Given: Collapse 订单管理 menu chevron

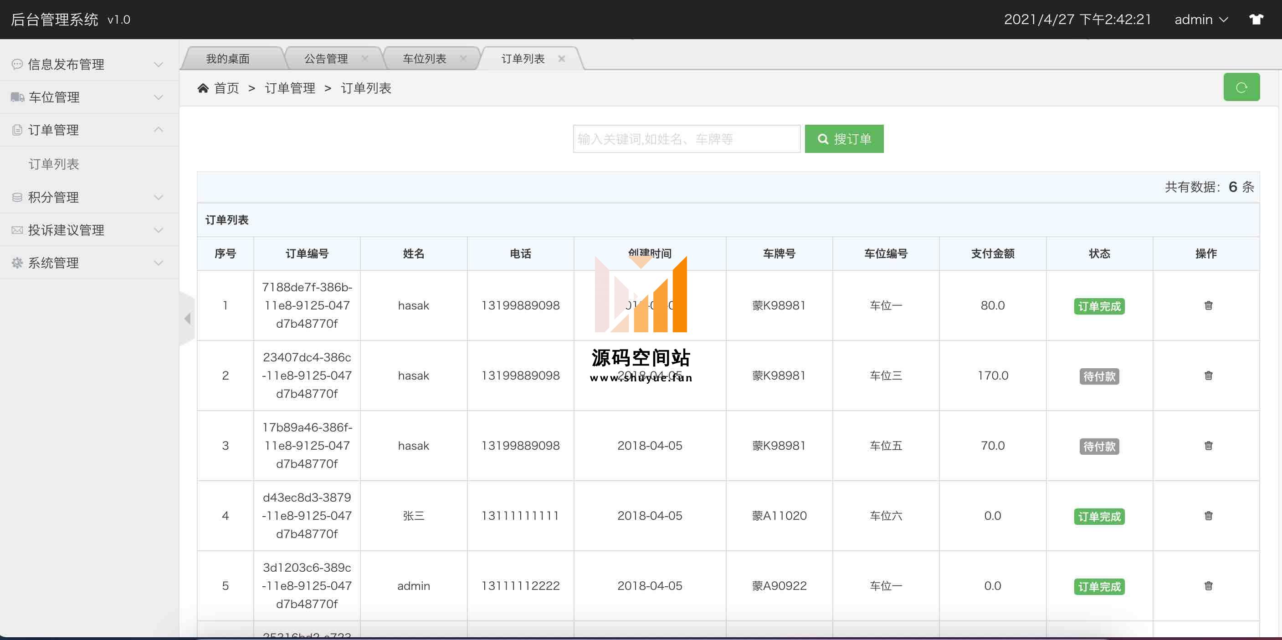Looking at the screenshot, I should click(158, 130).
